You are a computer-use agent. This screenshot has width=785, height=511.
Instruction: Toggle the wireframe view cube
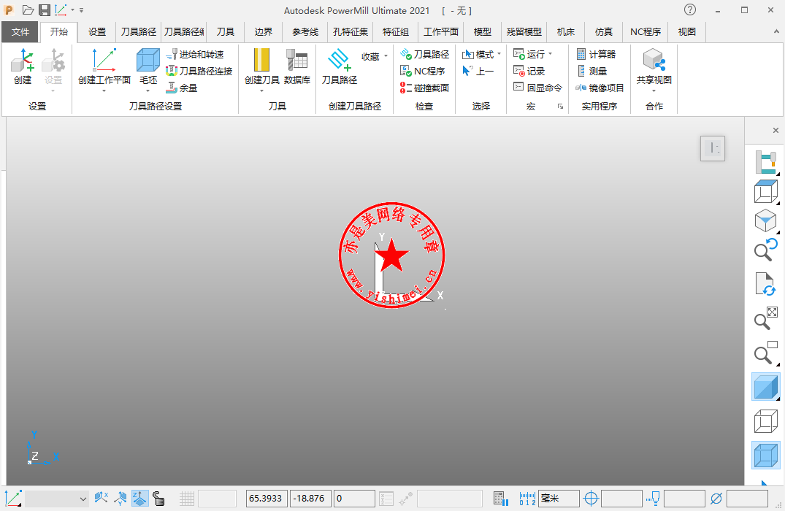pos(765,421)
